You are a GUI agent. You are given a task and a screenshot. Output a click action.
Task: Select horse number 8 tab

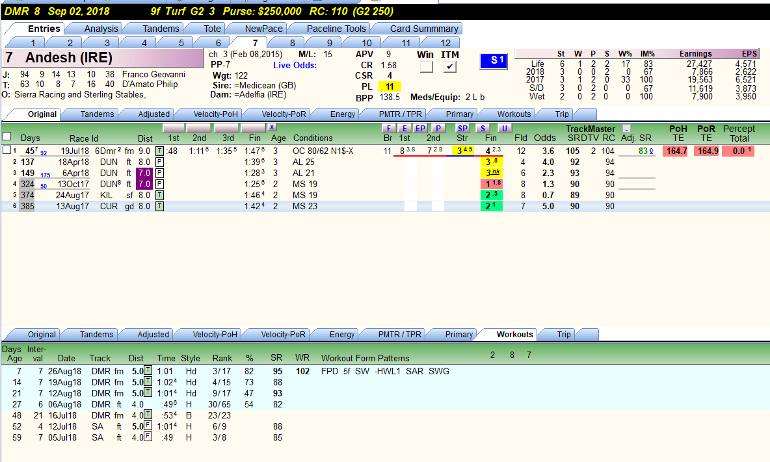(292, 43)
